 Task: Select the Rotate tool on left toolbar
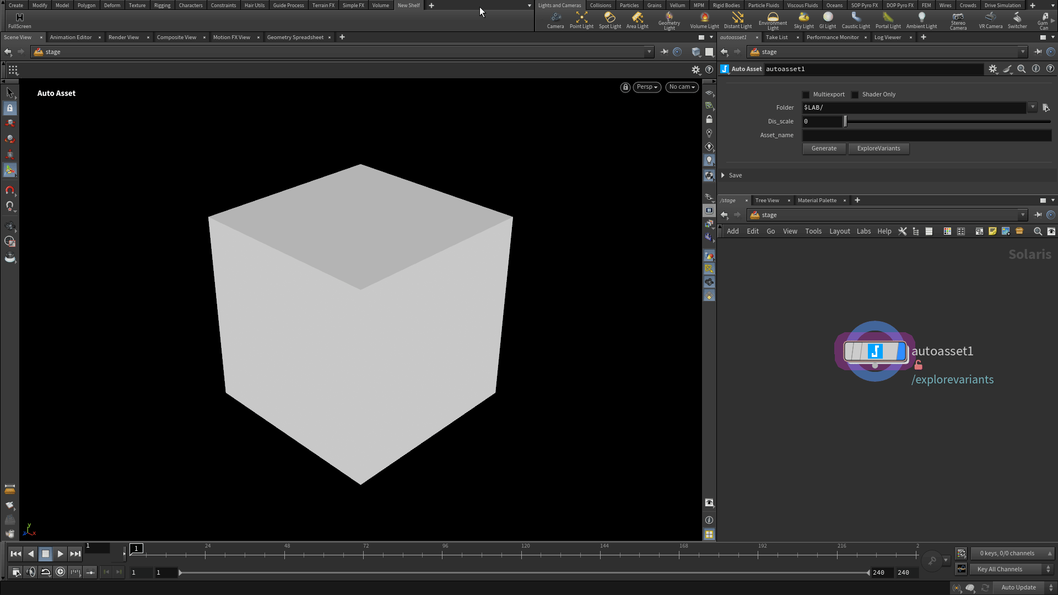(10, 139)
